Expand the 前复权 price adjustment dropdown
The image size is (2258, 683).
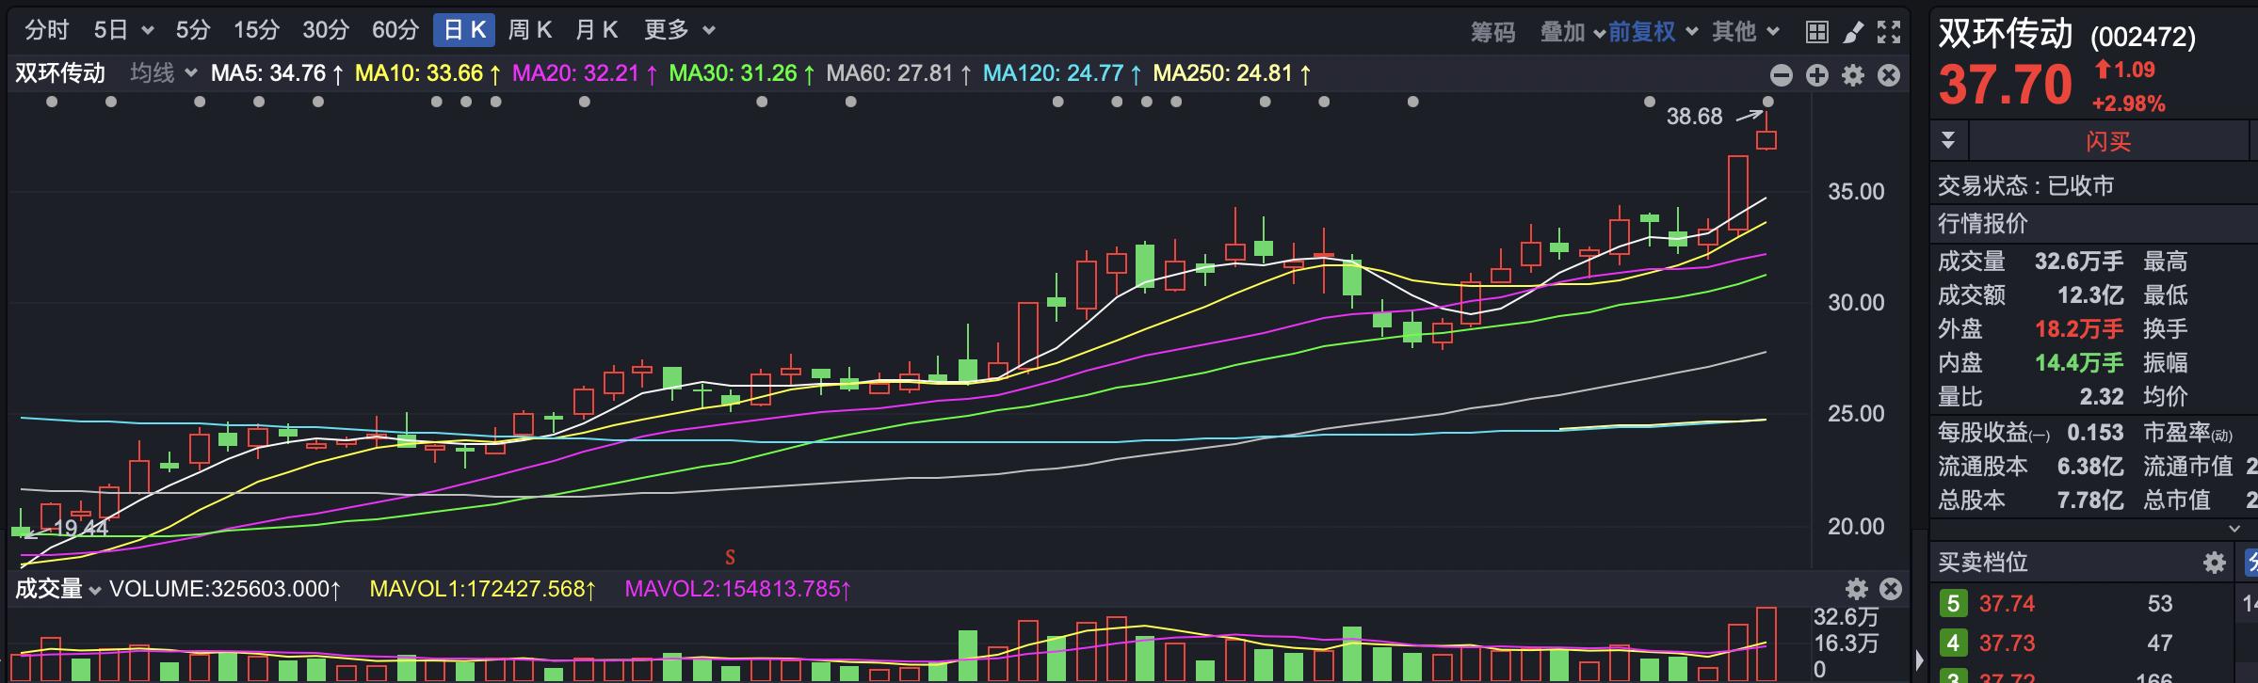[x=1653, y=32]
